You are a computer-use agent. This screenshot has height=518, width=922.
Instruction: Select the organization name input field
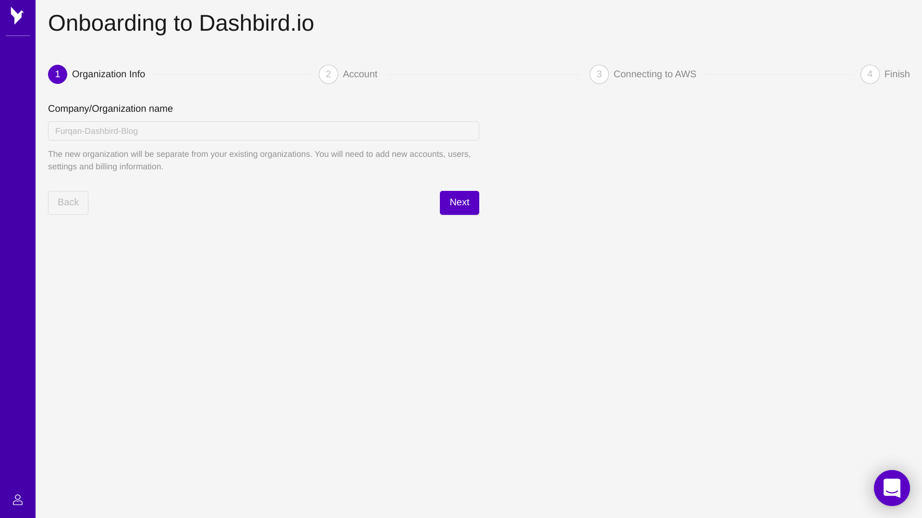264,131
